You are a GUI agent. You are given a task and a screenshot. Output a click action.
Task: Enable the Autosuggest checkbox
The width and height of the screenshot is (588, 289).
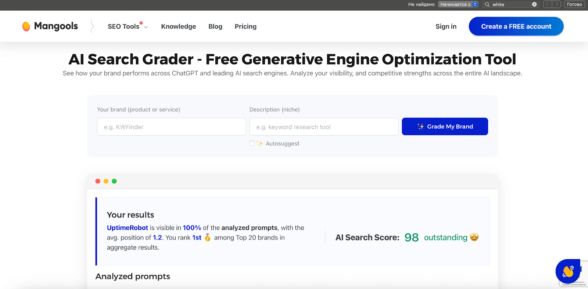[x=252, y=143]
